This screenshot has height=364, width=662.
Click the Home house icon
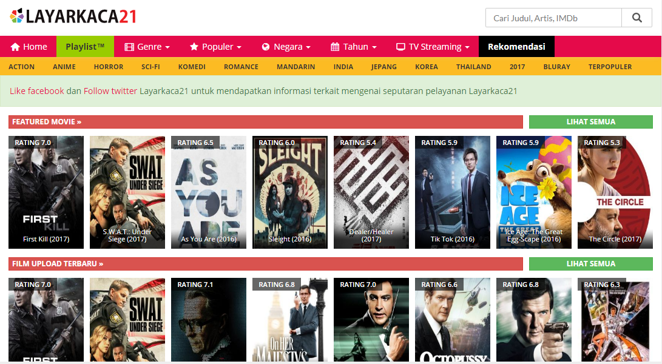15,47
